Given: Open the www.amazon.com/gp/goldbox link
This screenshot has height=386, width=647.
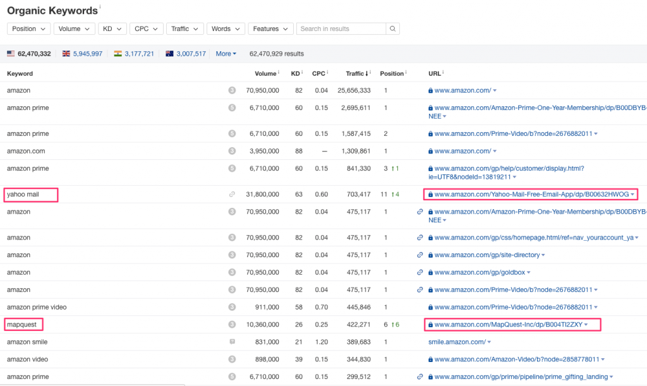Looking at the screenshot, I should click(480, 272).
